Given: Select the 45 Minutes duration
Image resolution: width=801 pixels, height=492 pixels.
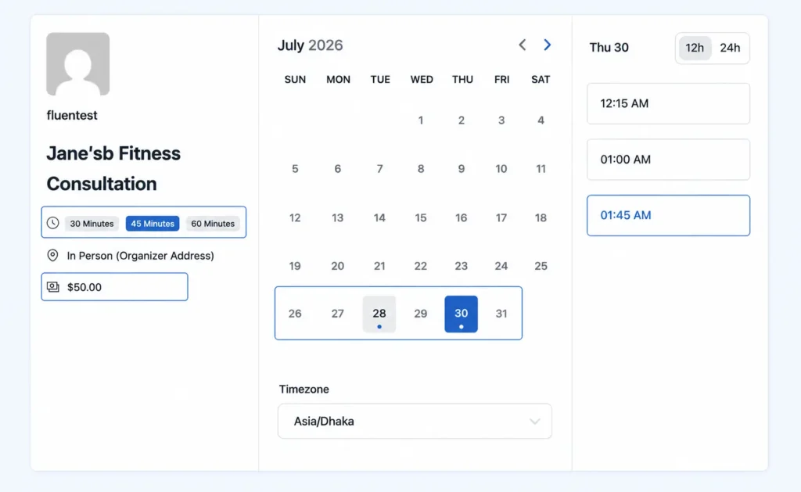Looking at the screenshot, I should coord(153,224).
